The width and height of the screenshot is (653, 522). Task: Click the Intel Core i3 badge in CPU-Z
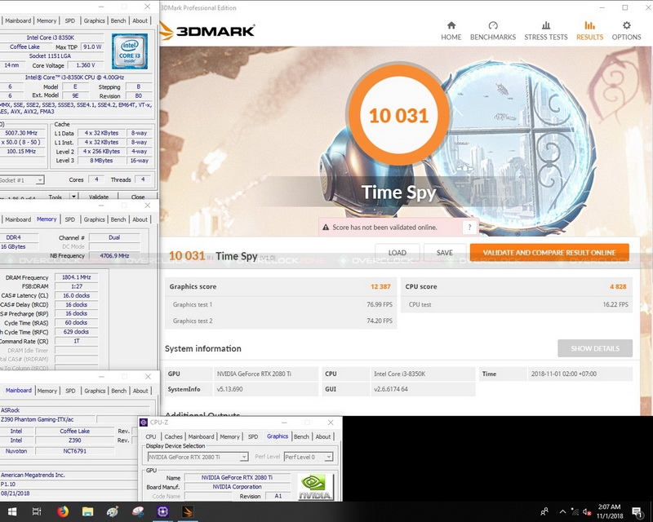(x=130, y=51)
